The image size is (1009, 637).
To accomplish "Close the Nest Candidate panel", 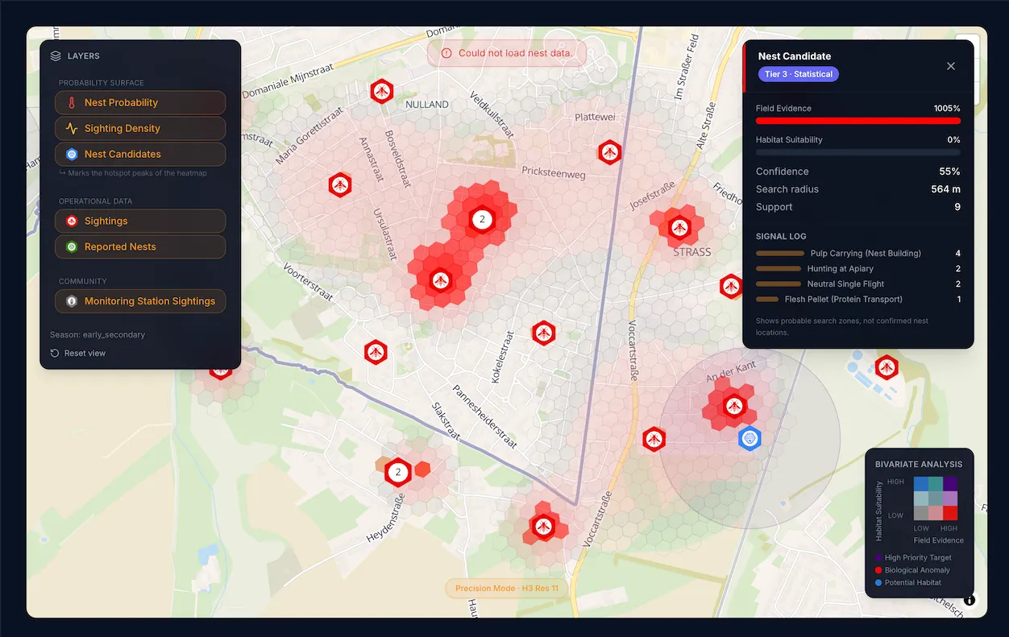I will pos(951,66).
